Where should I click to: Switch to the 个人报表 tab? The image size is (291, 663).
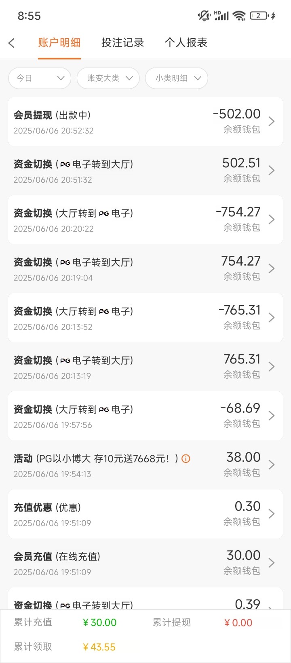click(x=186, y=43)
